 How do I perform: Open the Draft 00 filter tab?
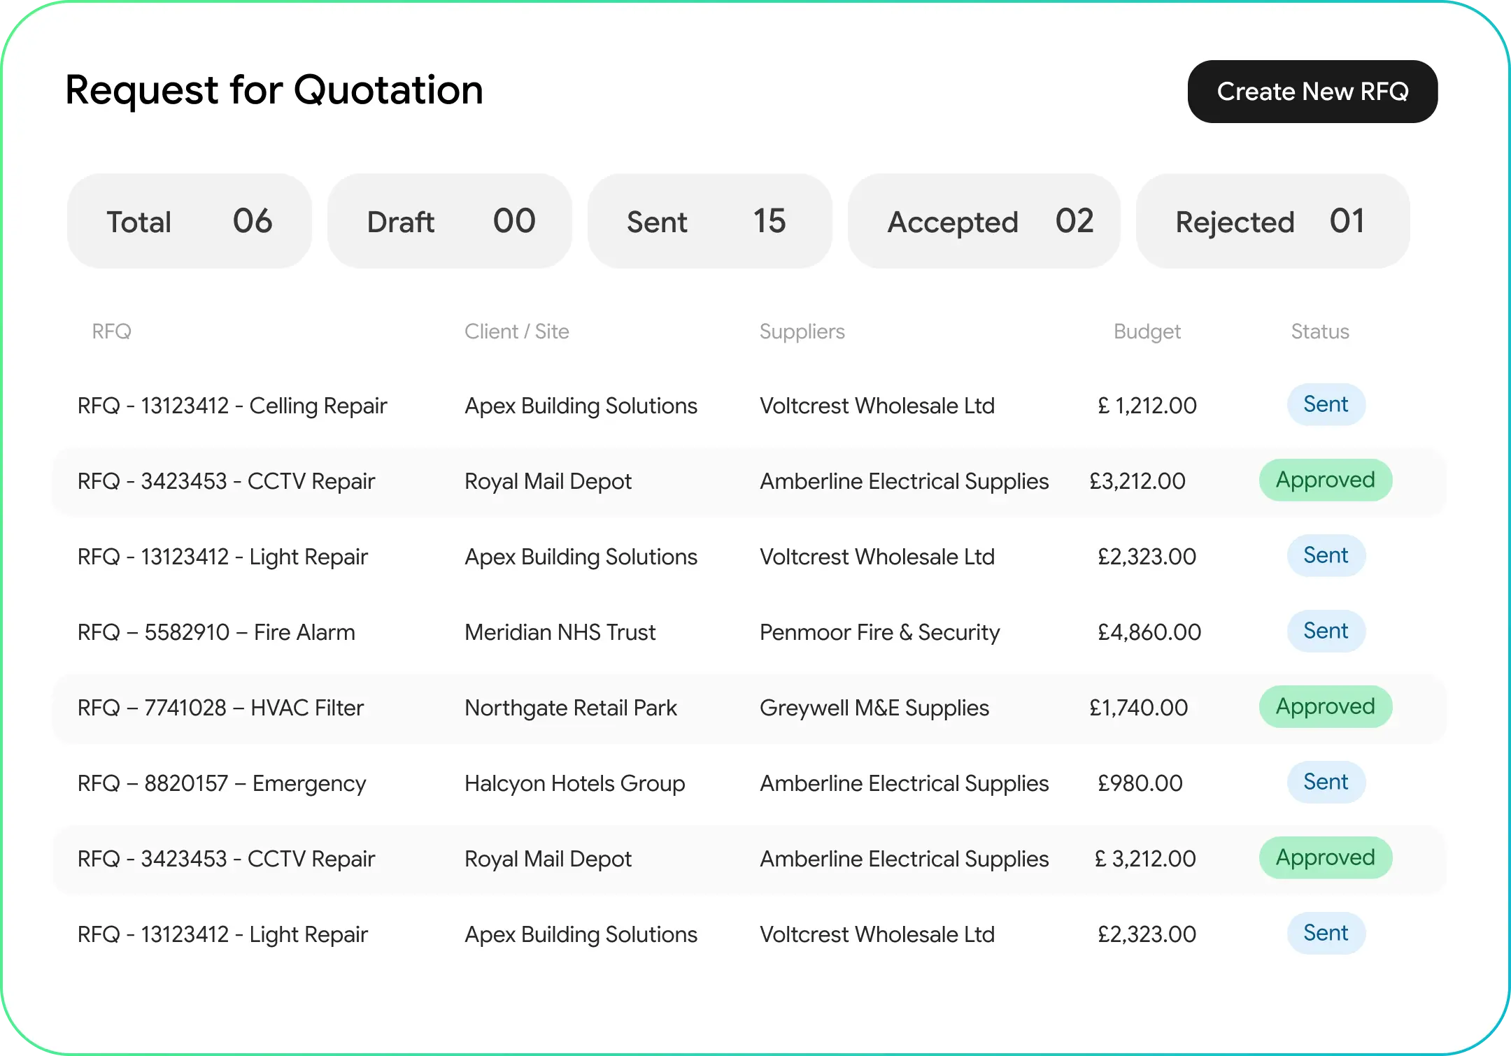[450, 221]
